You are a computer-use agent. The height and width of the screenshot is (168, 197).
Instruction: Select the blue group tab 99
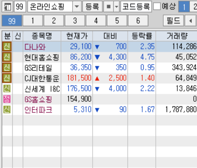pyautogui.click(x=12, y=21)
